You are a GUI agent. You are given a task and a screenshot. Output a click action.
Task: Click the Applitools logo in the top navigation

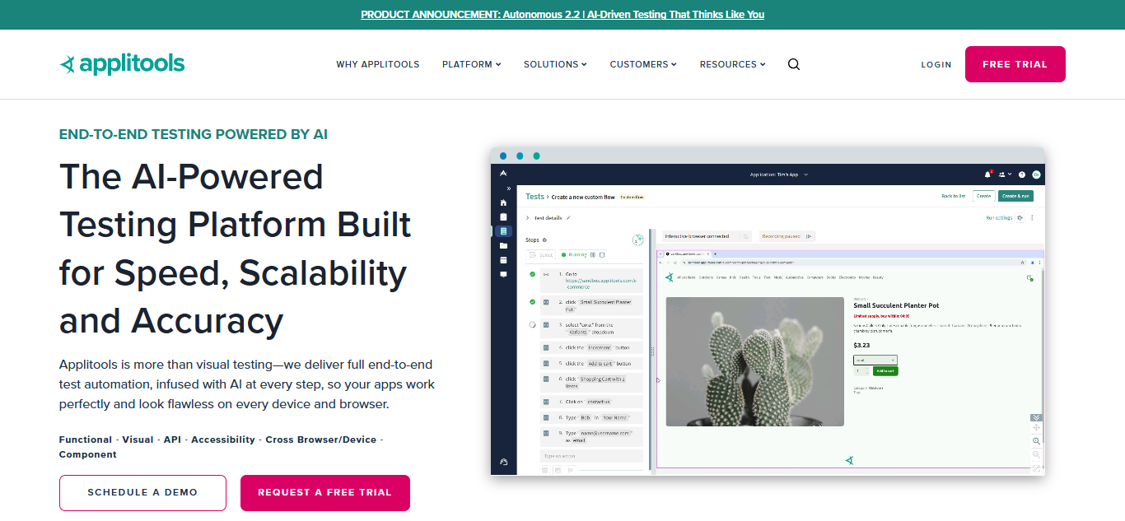tap(121, 63)
